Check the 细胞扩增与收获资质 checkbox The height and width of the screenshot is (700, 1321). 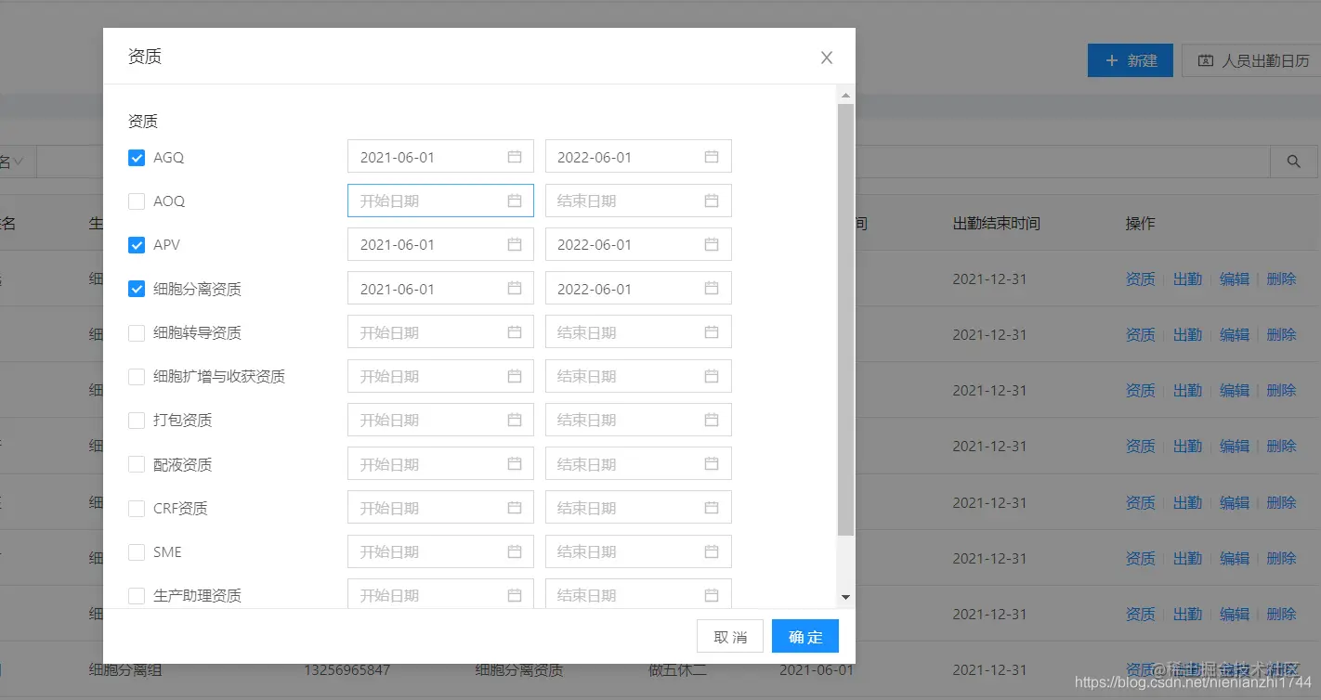click(137, 377)
